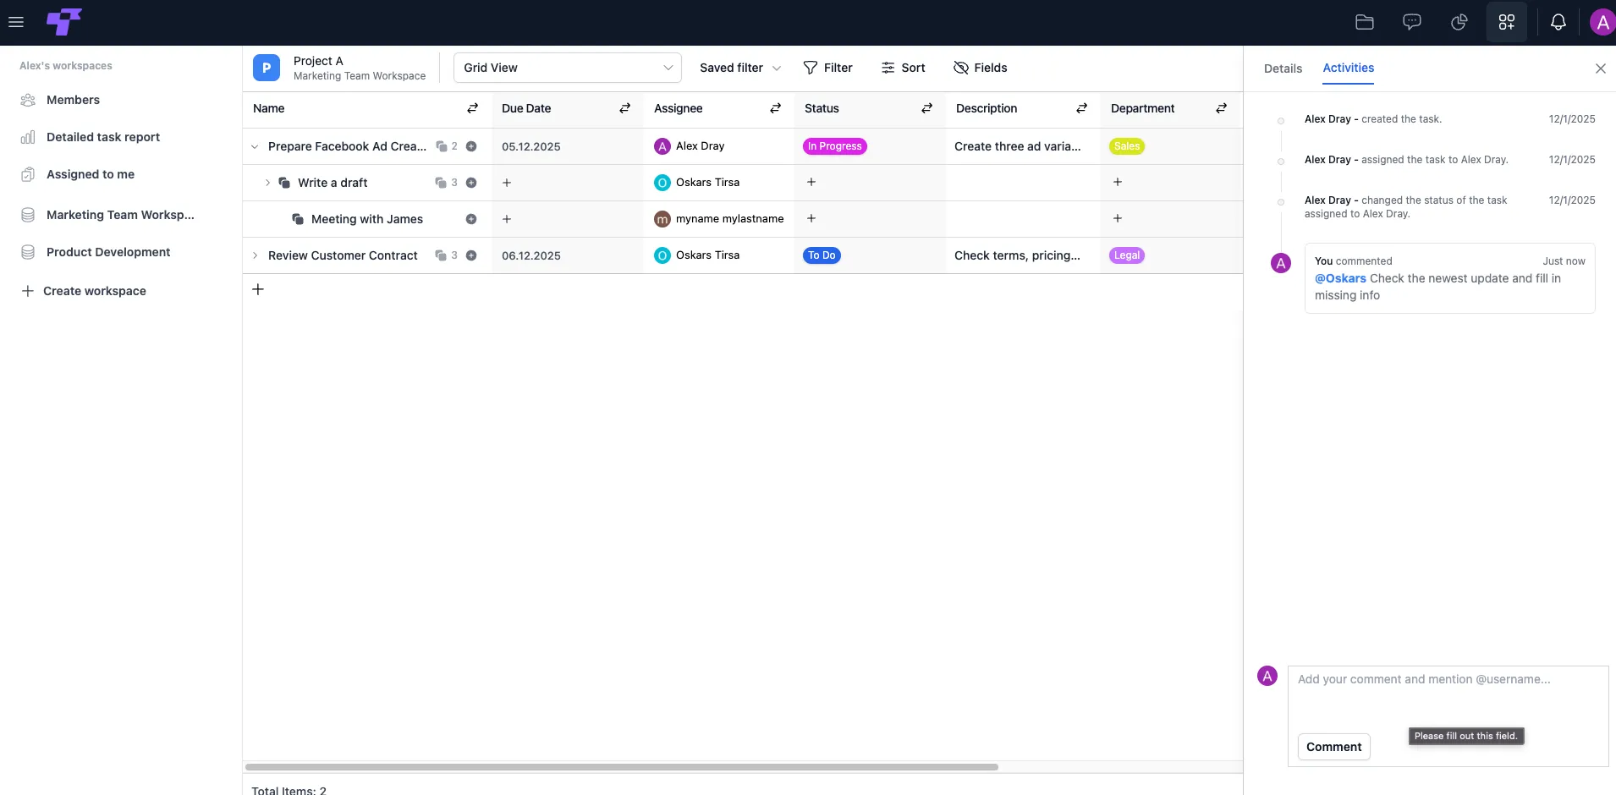Image resolution: width=1616 pixels, height=795 pixels.
Task: Switch to the Details tab
Action: (1283, 69)
